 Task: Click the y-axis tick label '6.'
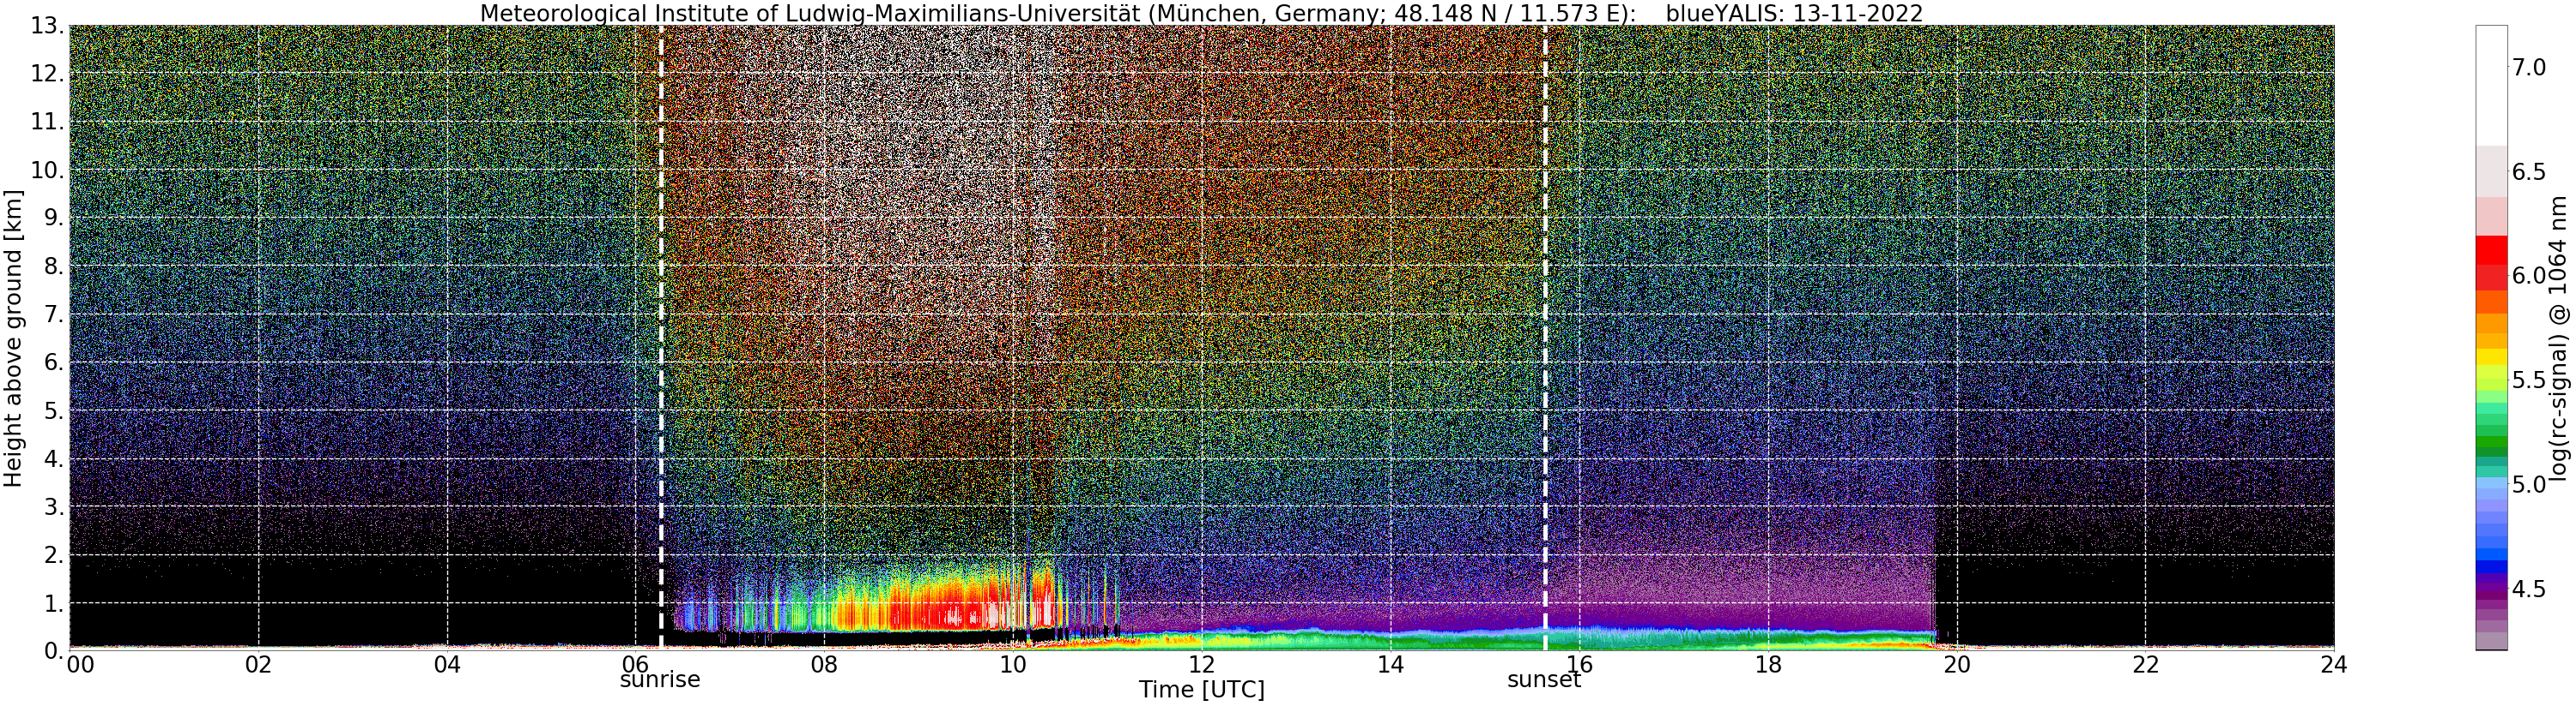(x=54, y=362)
